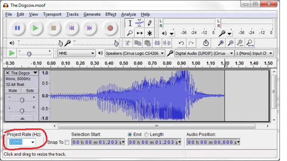Click the Skip to Start button
287x161 pixels.
click(71, 28)
